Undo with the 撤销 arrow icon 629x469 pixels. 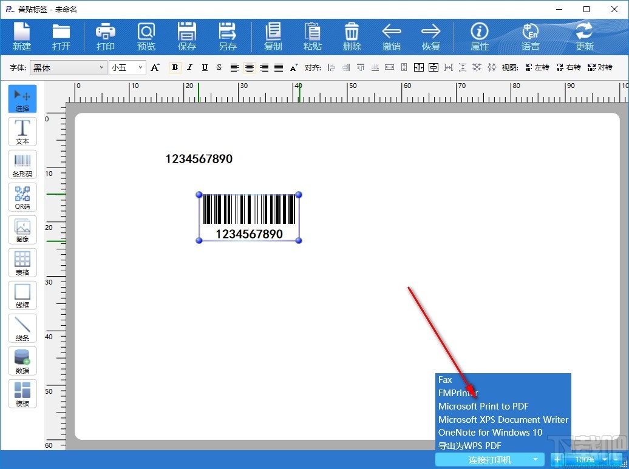pyautogui.click(x=392, y=36)
